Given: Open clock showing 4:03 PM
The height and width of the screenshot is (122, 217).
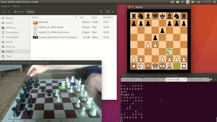Looking at the screenshot, I should pyautogui.click(x=207, y=2).
